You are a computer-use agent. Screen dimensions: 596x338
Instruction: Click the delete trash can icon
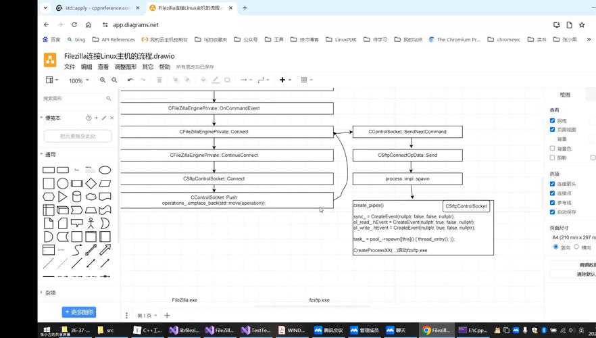click(x=159, y=80)
